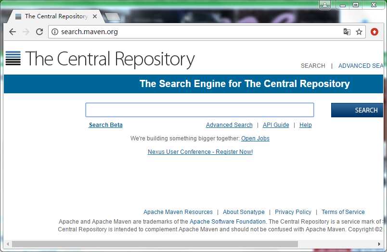View site information icon in address bar

click(55, 32)
